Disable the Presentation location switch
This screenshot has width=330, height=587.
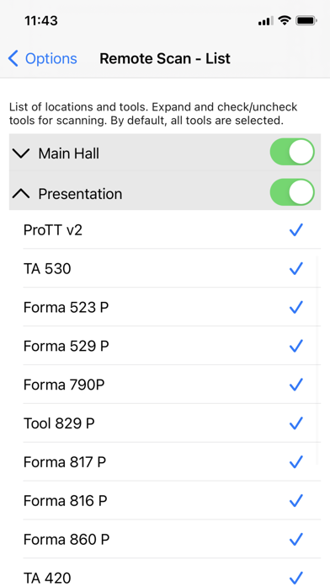292,192
